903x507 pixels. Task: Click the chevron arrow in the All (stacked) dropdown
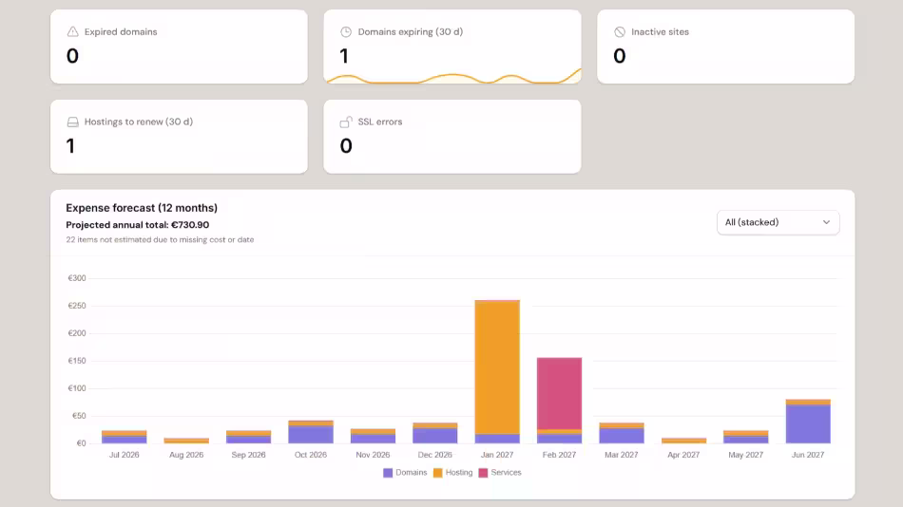tap(826, 222)
